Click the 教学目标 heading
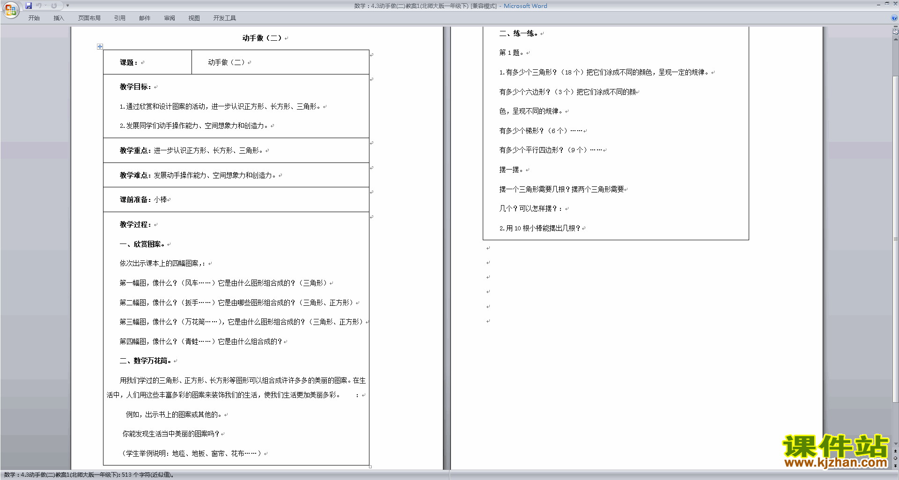The width and height of the screenshot is (899, 480). pyautogui.click(x=135, y=87)
